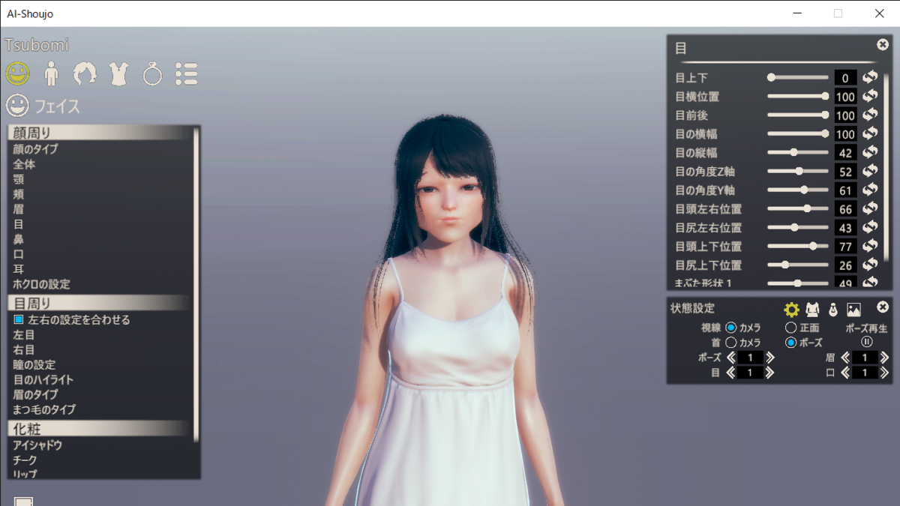Screen dimensions: 900x506
Task: Go to previous ポーズ number
Action: click(x=730, y=358)
